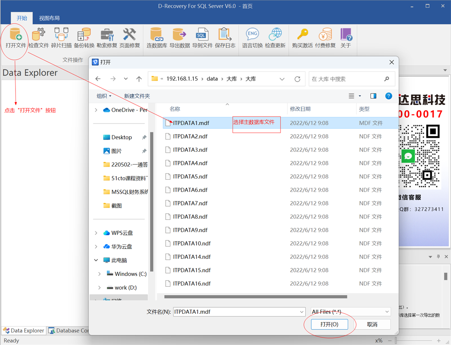Click the horizontal scrollbar under file list
Image resolution: width=451 pixels, height=345 pixels.
point(256,297)
